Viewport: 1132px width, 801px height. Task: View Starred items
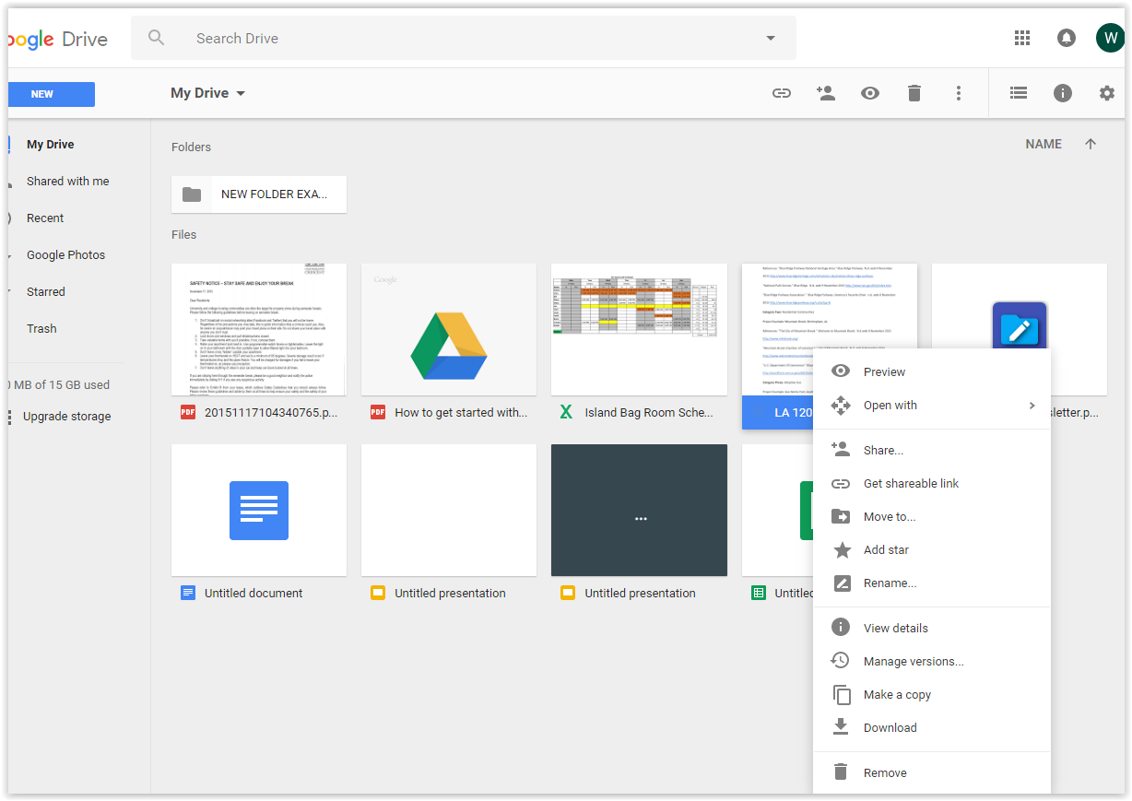tap(45, 292)
